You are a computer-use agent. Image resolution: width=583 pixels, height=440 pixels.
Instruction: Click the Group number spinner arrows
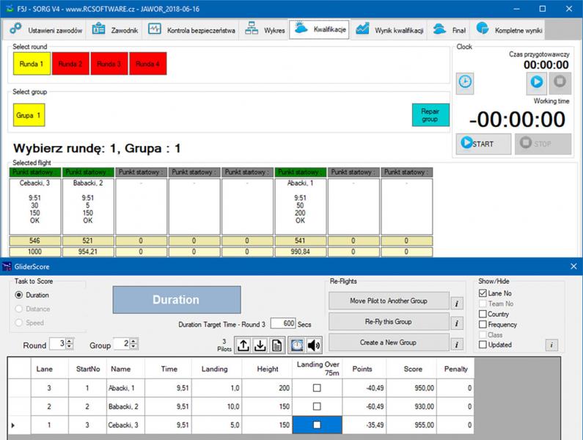[x=133, y=345]
